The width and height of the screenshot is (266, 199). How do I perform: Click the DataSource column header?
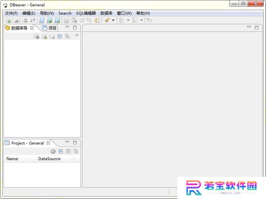coord(55,159)
